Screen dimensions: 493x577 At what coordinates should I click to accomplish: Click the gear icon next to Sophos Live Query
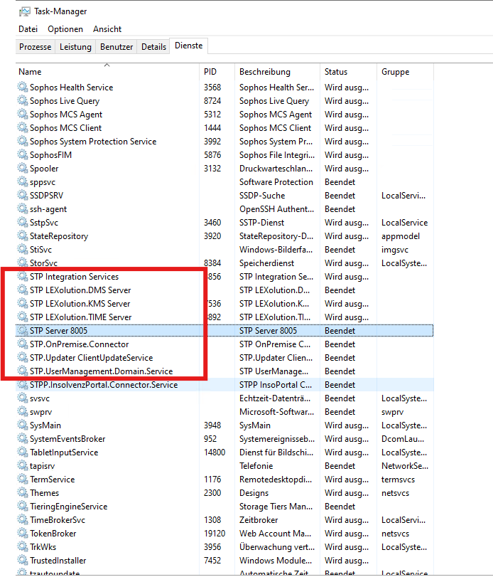pyautogui.click(x=23, y=100)
